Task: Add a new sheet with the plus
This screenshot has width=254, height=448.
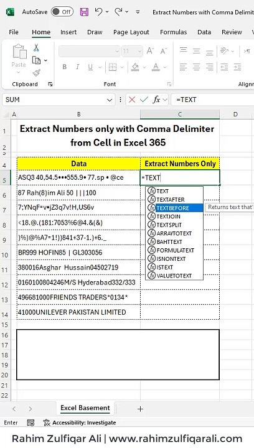Action: coord(140,409)
